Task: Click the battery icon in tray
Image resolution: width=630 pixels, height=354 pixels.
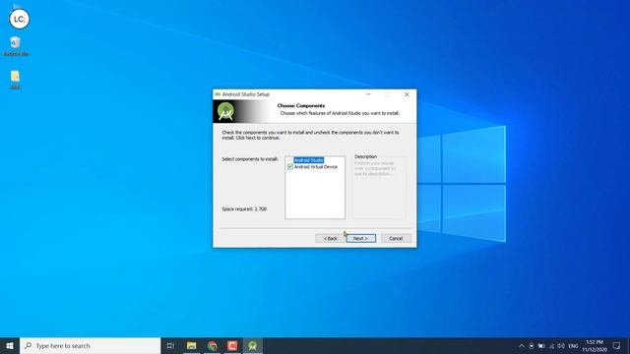Action: [x=541, y=345]
